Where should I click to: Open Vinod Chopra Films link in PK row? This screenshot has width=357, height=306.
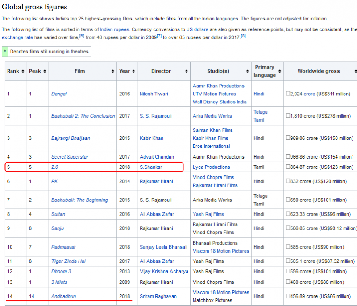click(214, 177)
